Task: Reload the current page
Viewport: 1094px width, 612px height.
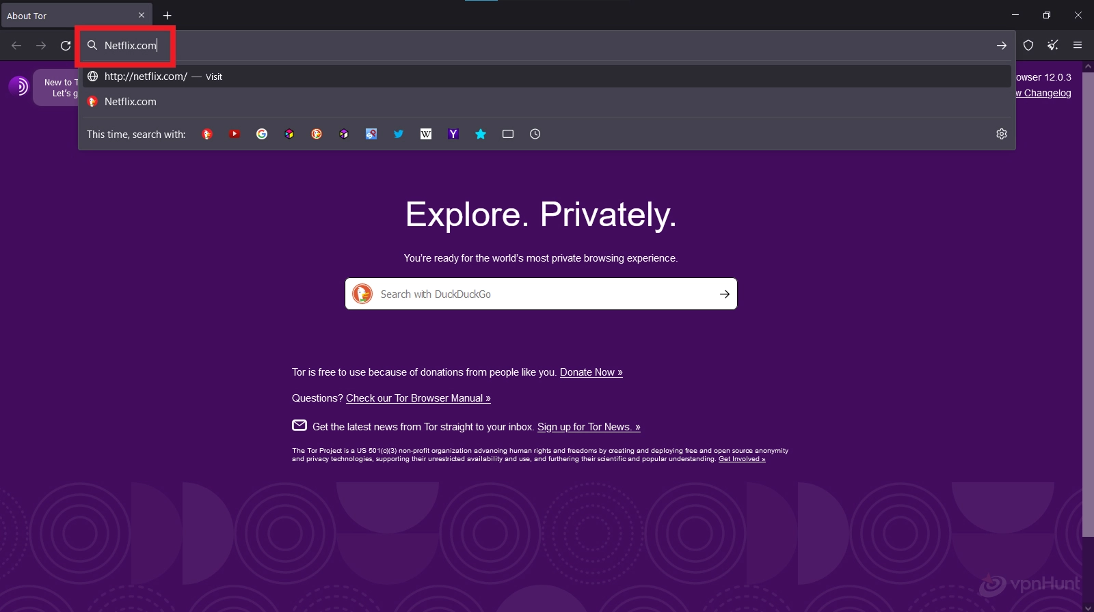Action: pyautogui.click(x=66, y=46)
